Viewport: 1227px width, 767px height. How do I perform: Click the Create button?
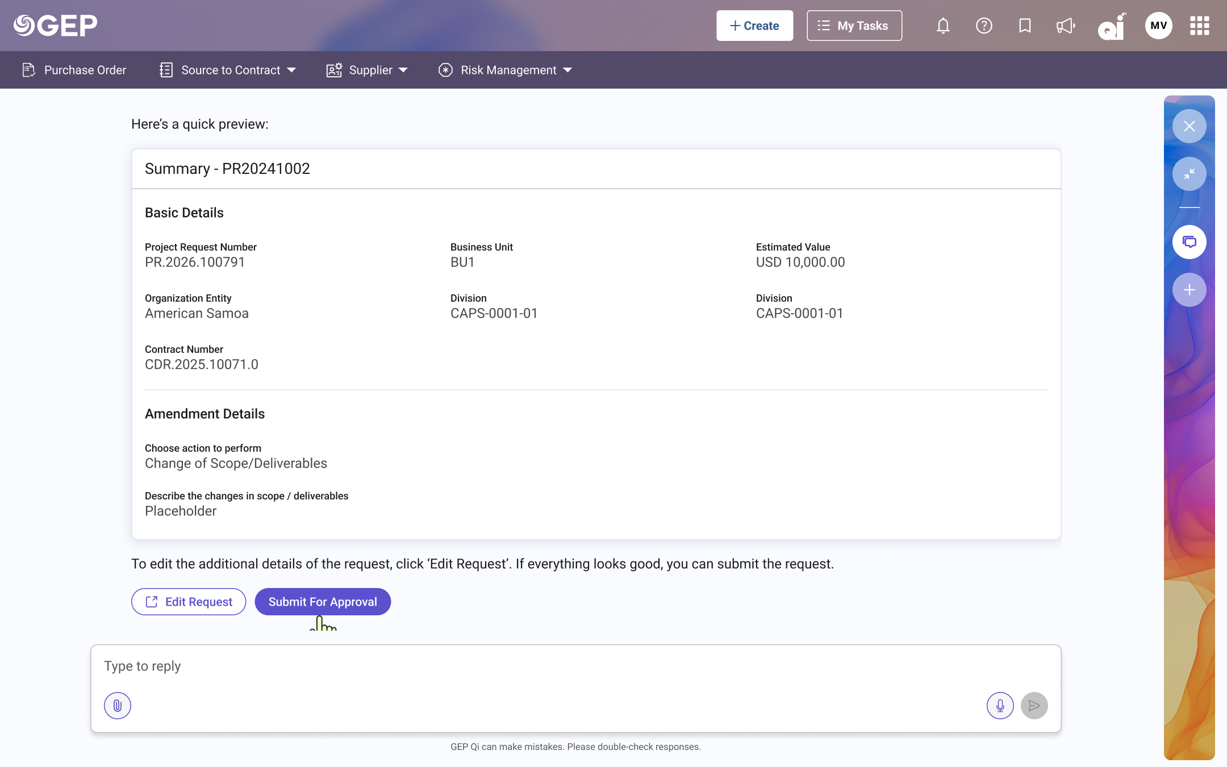pos(754,26)
